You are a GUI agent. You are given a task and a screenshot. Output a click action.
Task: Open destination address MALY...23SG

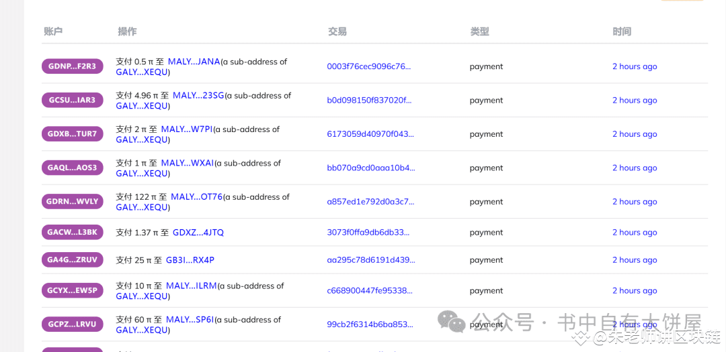tap(198, 96)
